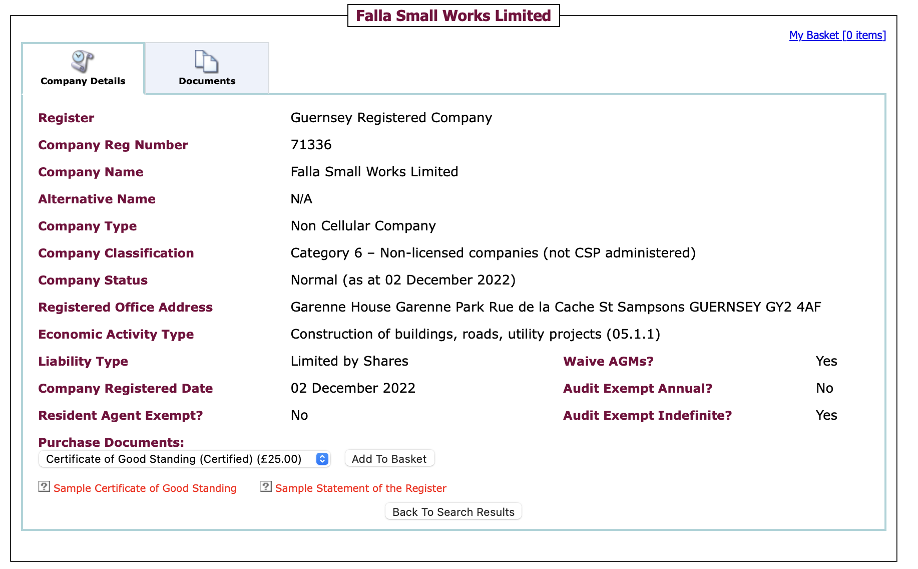918x569 pixels.
Task: Open the My Basket link
Action: tap(837, 35)
